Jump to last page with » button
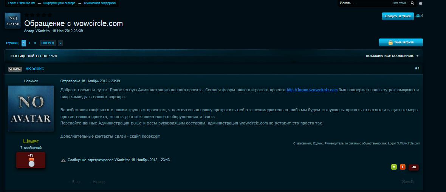The image size is (446, 192). pos(60,43)
